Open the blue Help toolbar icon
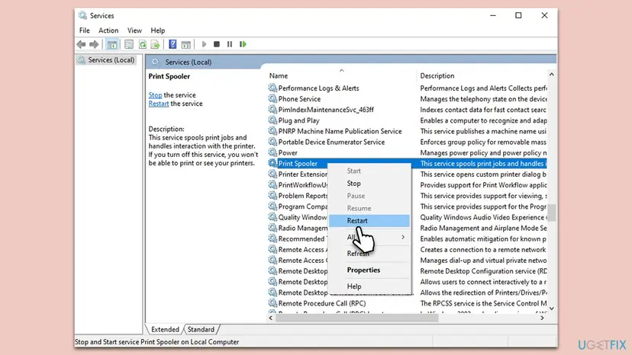The height and width of the screenshot is (355, 632). pos(173,44)
